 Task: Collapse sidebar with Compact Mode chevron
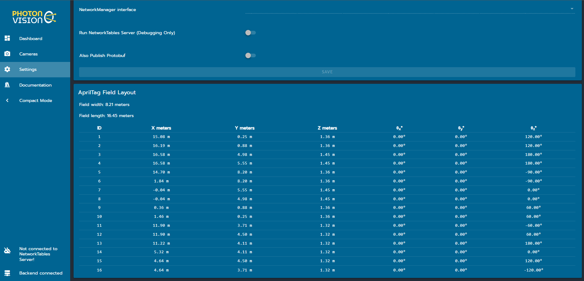7,100
